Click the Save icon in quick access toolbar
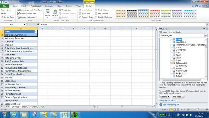This screenshot has width=209, height=118. [6, 2]
